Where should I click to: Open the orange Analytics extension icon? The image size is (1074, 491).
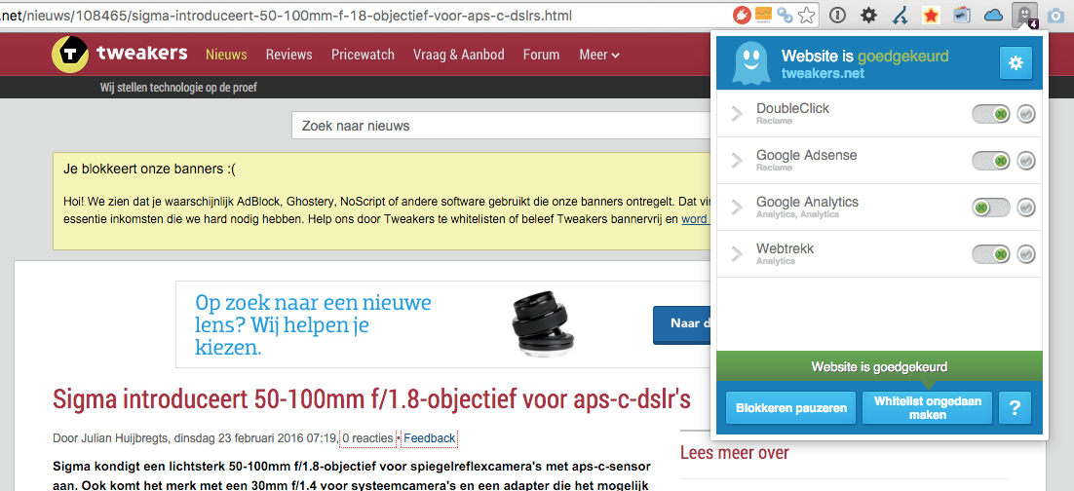764,15
